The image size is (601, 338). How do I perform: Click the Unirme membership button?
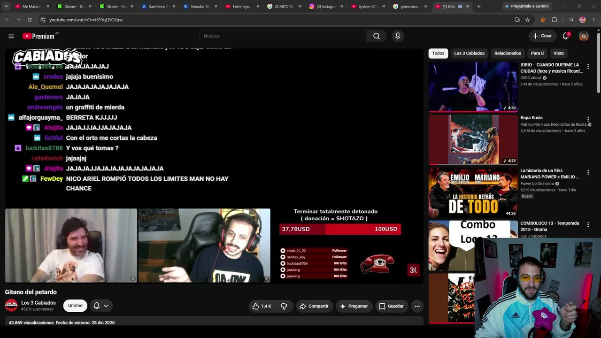click(75, 306)
